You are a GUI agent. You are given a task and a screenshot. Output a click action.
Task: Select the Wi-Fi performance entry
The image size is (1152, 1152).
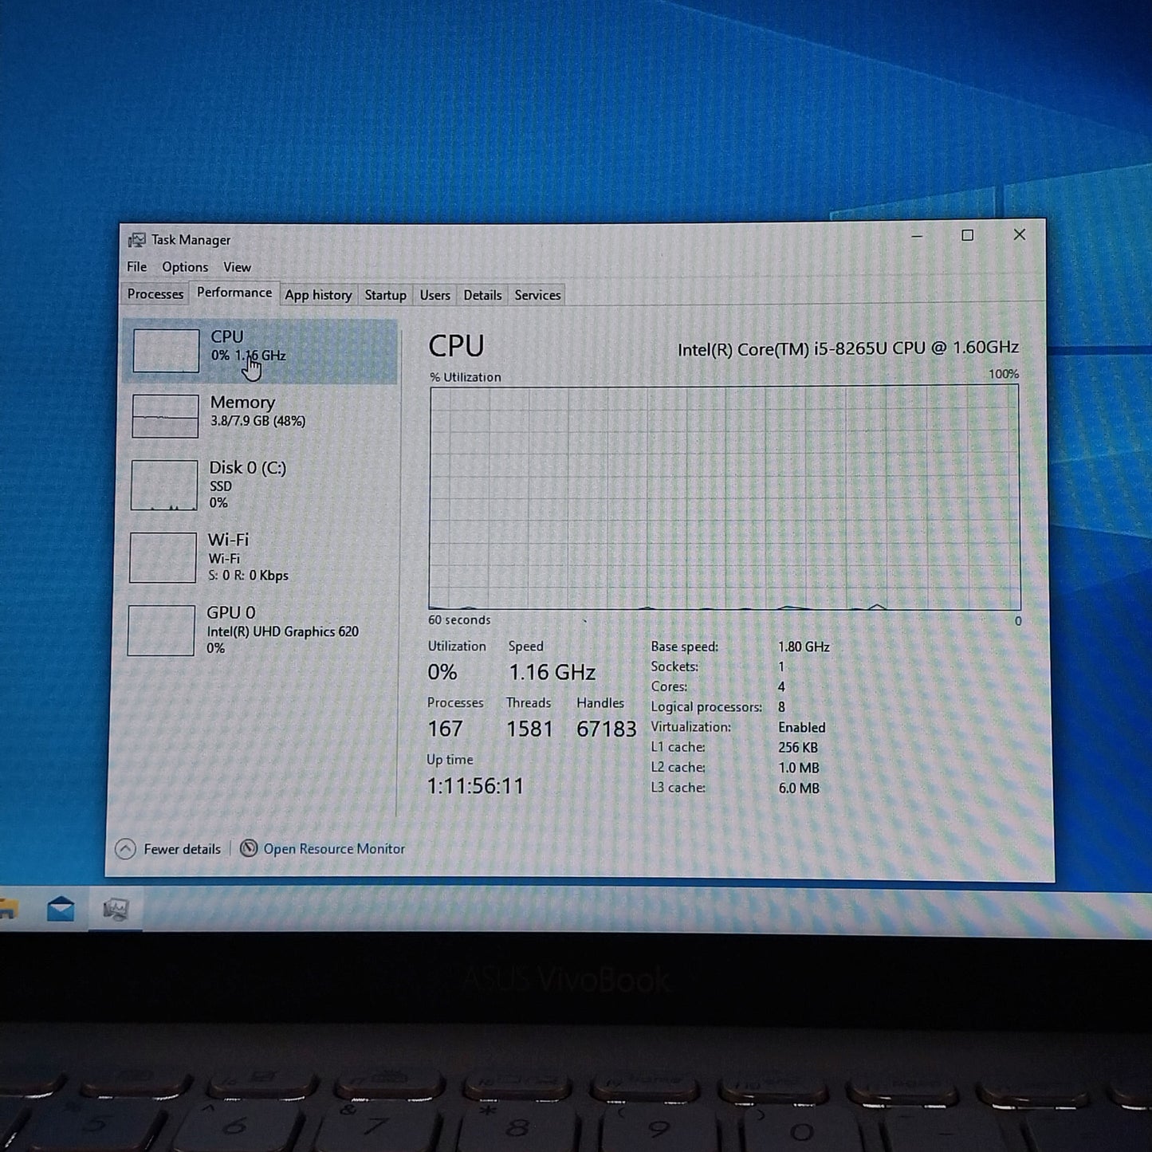coord(258,557)
